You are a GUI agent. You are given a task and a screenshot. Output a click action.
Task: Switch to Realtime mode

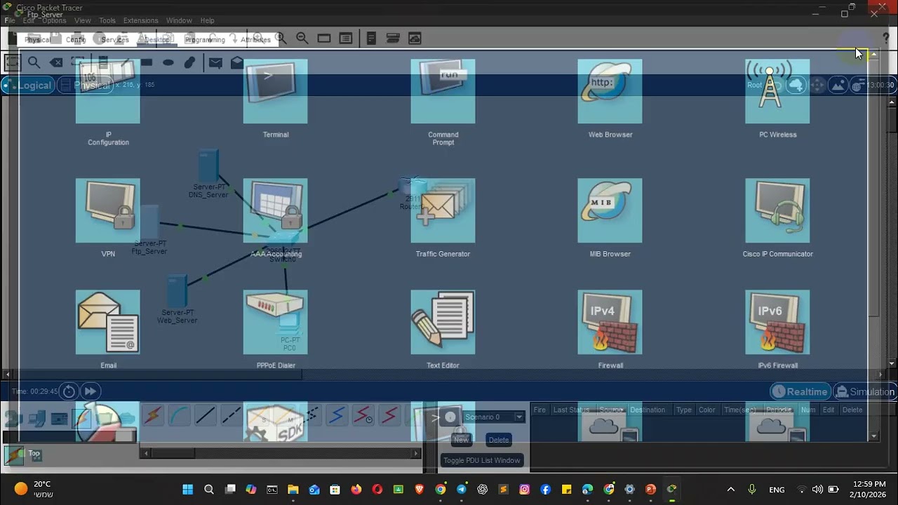[x=800, y=391]
